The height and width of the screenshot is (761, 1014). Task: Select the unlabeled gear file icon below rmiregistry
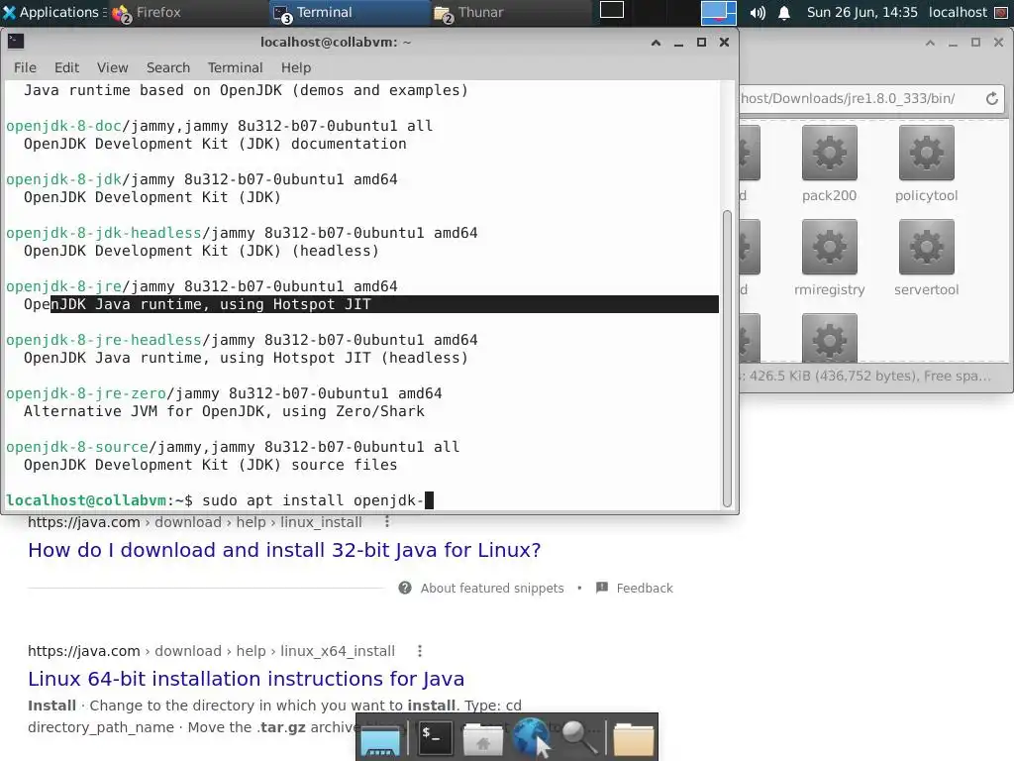pyautogui.click(x=829, y=338)
